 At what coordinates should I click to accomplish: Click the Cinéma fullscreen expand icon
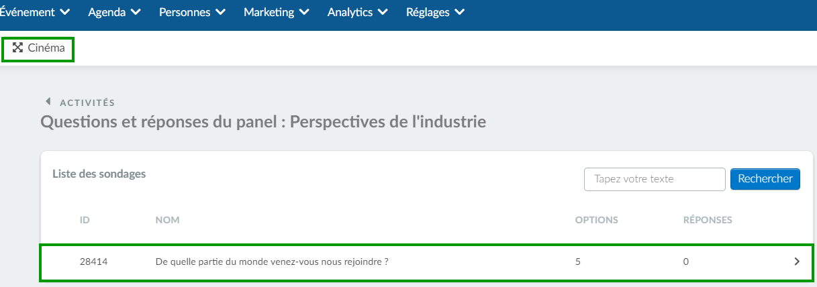[x=18, y=48]
